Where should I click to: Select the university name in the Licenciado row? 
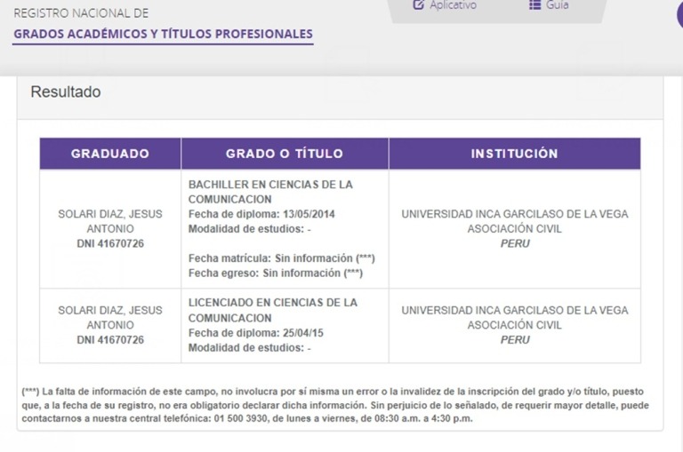515,318
